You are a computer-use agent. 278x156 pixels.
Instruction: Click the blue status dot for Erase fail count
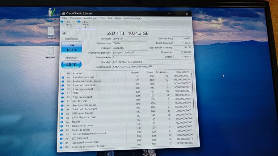[62, 130]
